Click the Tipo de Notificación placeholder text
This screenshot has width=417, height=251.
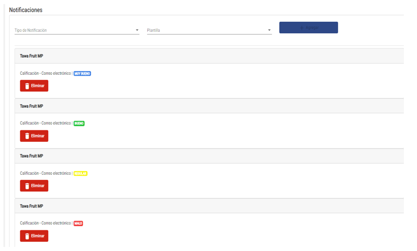point(31,30)
